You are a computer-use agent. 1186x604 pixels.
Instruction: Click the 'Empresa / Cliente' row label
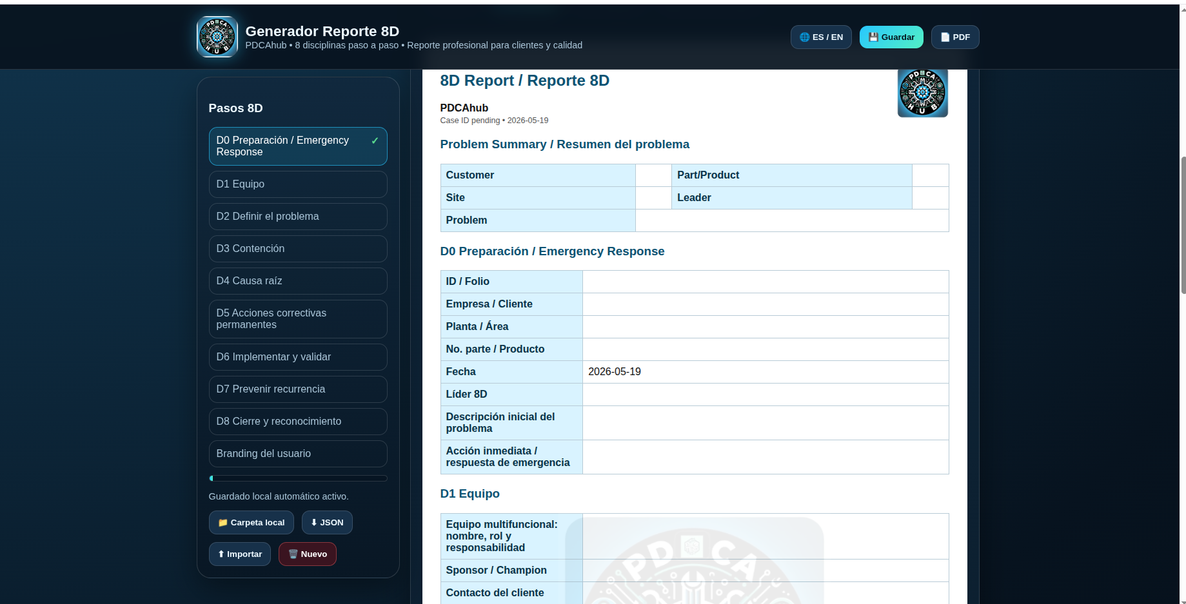click(489, 304)
